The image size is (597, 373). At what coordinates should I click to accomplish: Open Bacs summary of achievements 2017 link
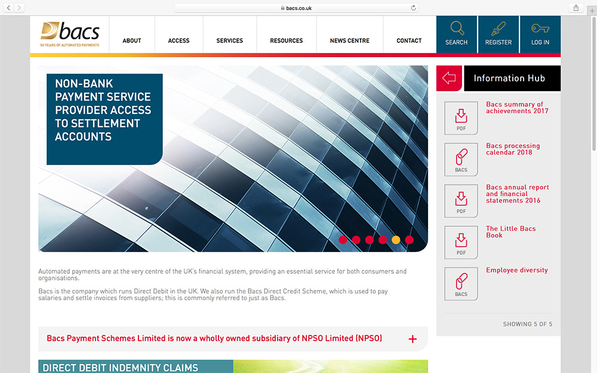517,107
